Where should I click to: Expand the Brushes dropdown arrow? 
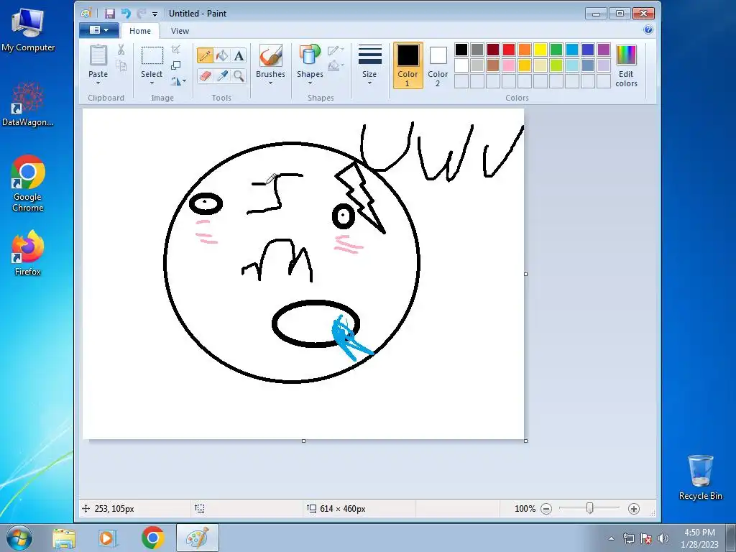pos(270,83)
